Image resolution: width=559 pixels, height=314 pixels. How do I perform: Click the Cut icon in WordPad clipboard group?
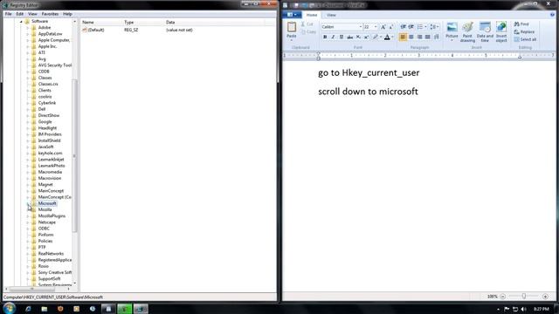click(x=303, y=24)
